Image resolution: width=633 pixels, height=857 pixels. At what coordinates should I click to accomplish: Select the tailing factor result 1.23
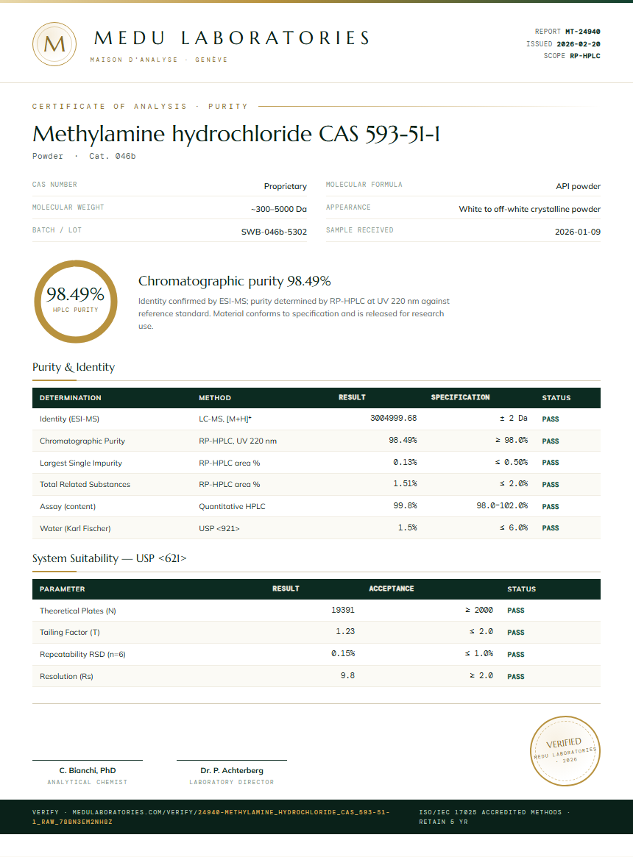coord(345,631)
